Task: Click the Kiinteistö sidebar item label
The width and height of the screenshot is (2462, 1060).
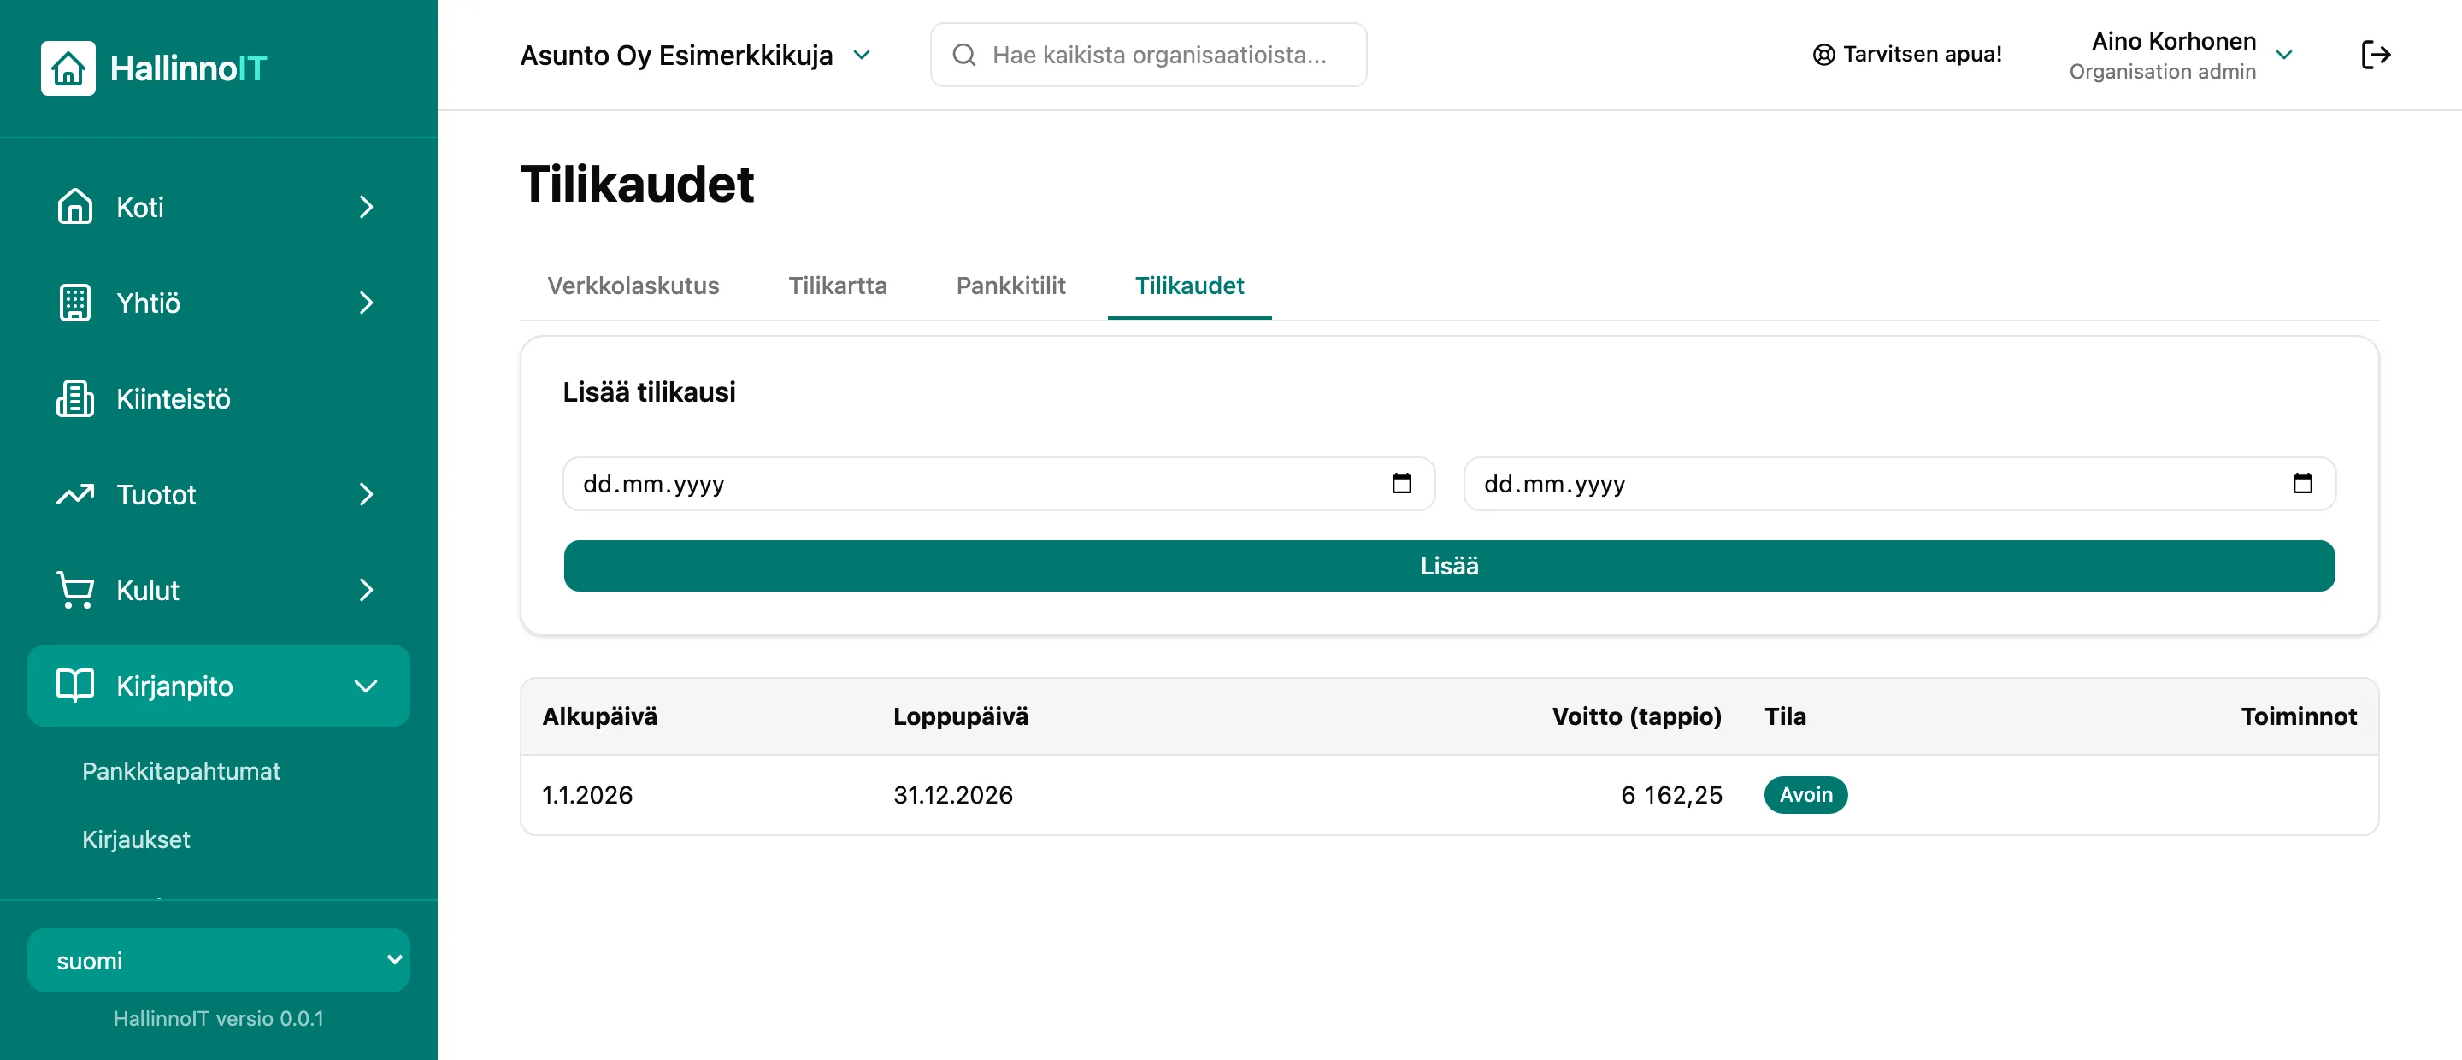Action: [173, 398]
